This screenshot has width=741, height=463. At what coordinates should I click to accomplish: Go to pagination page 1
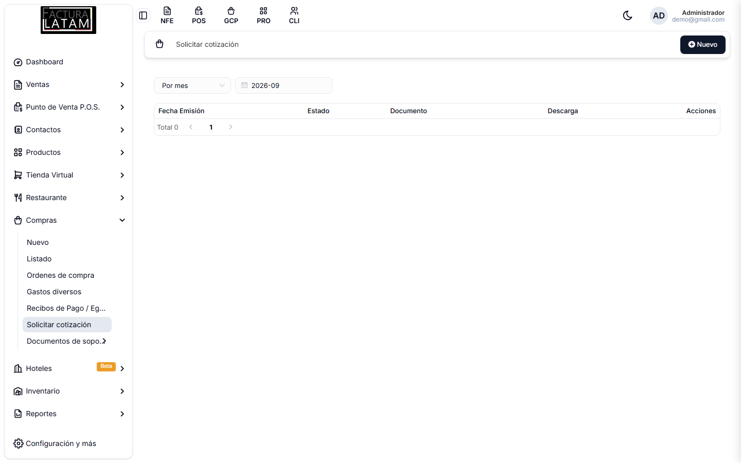(211, 127)
